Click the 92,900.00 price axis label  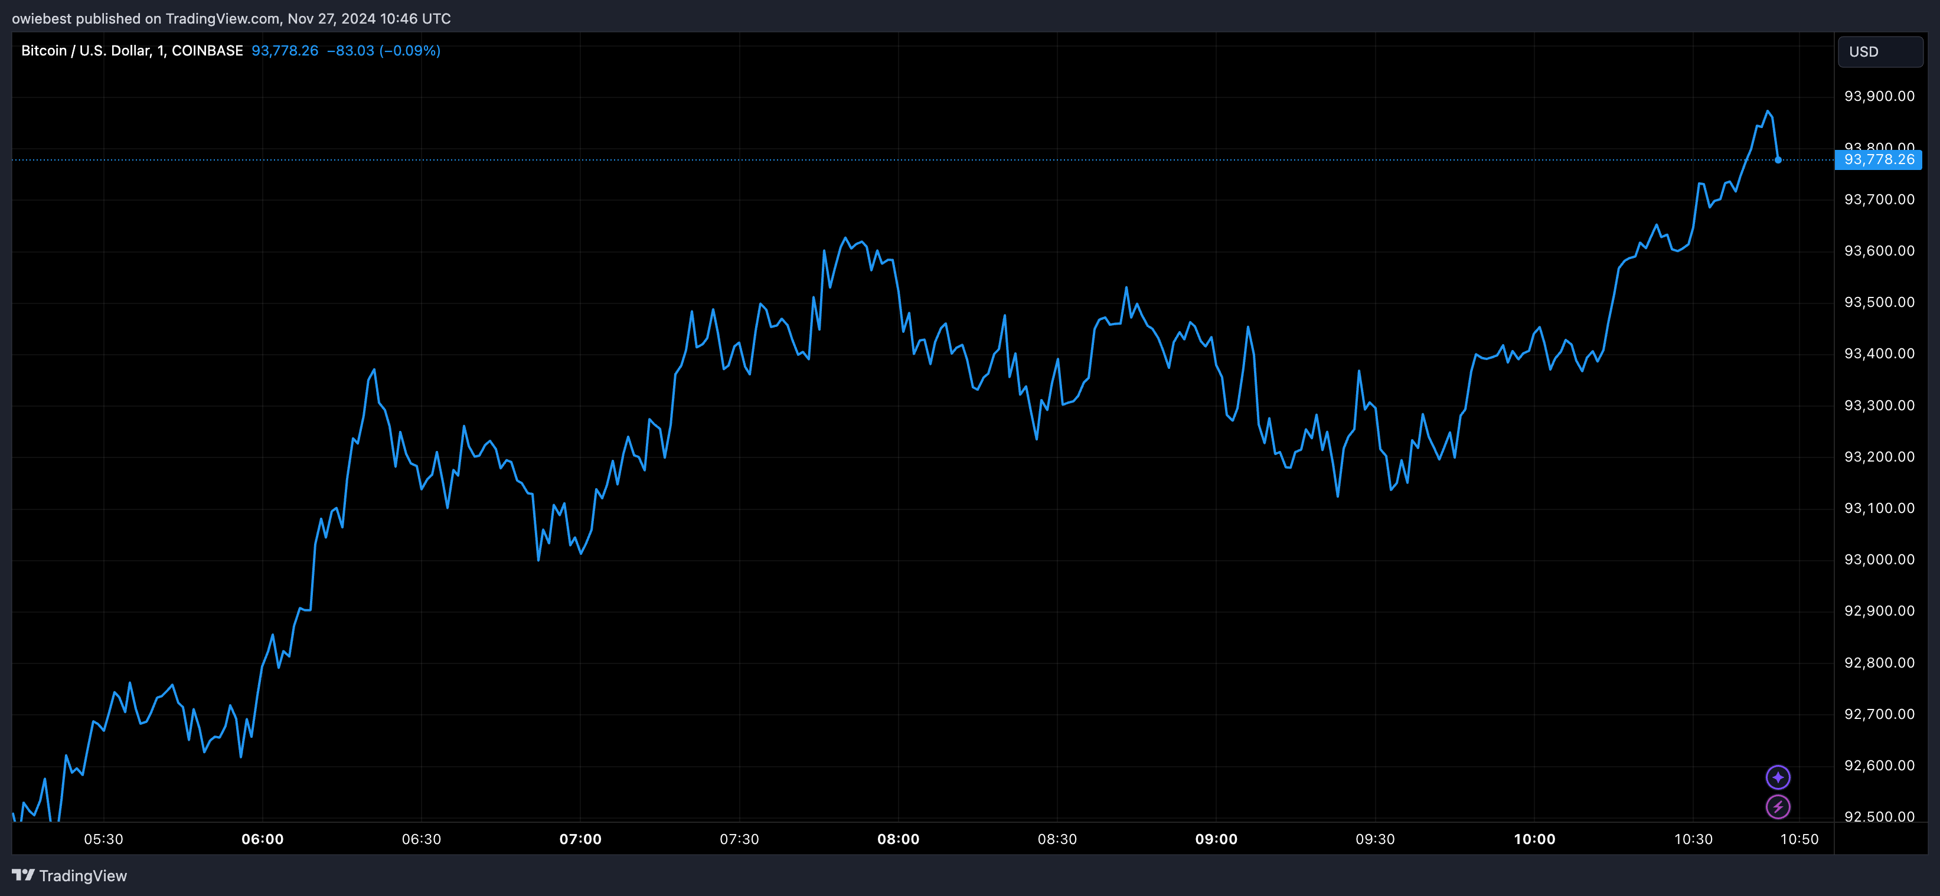(1879, 611)
